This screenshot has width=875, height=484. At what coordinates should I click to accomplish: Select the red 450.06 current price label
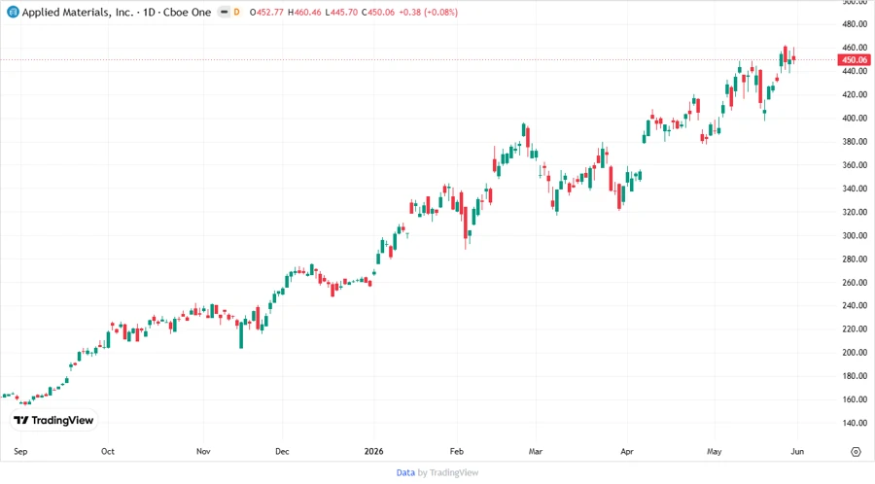[x=854, y=59]
